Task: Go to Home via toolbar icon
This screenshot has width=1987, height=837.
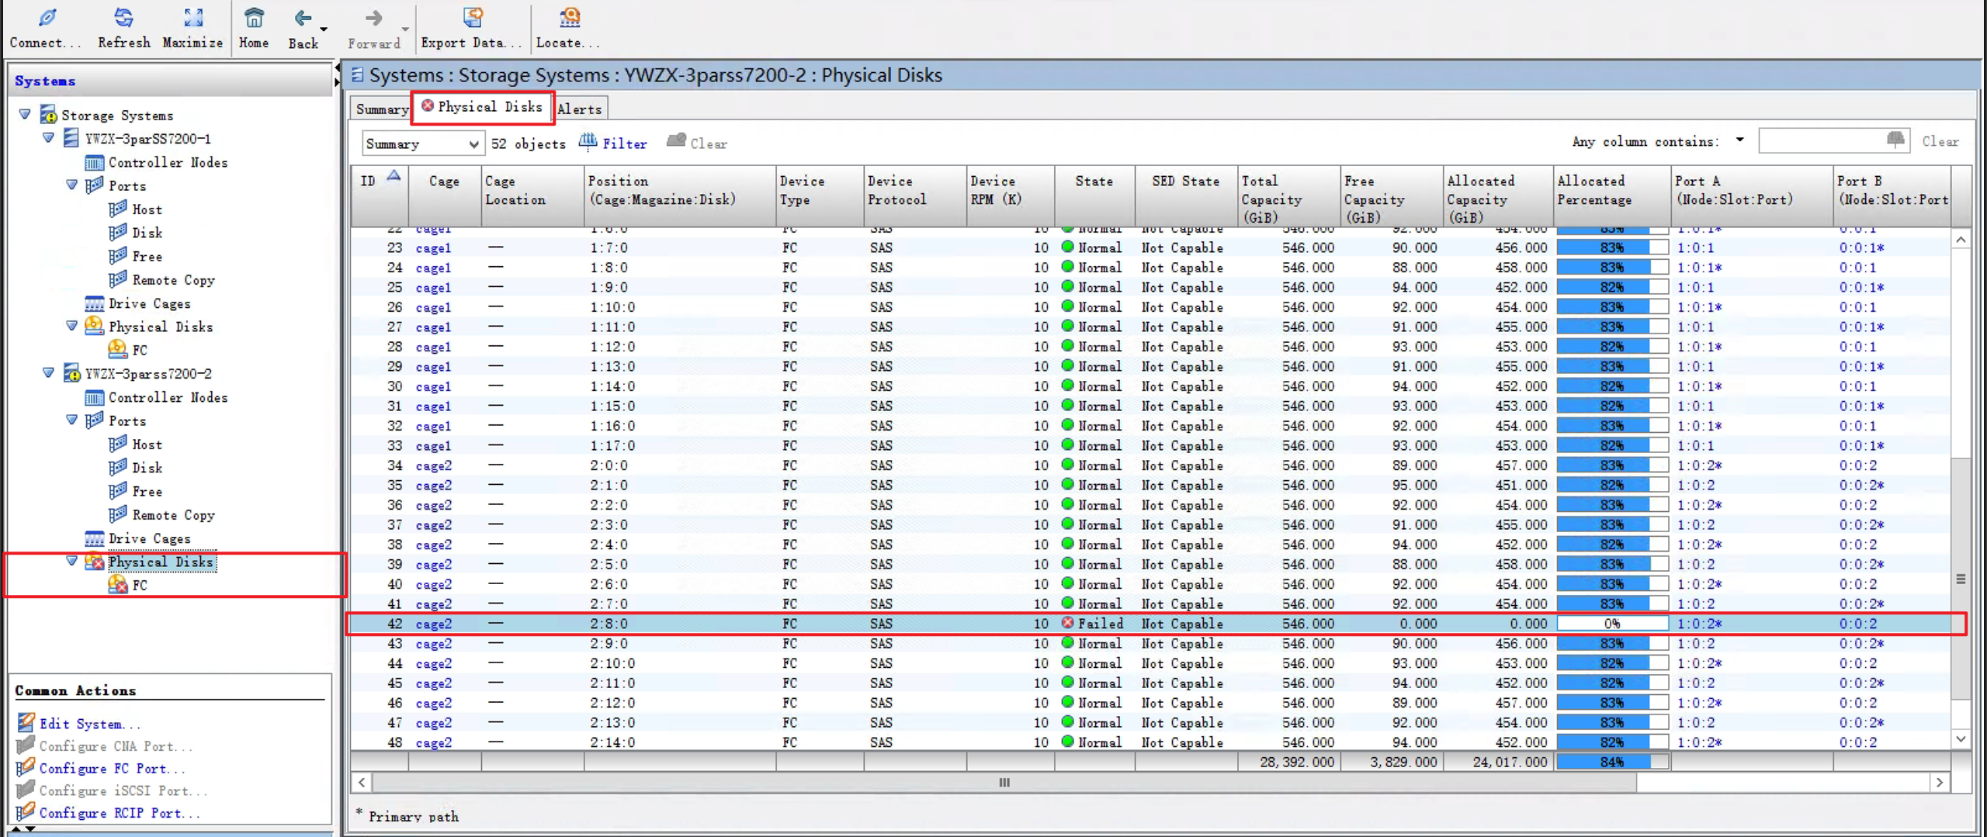Action: [254, 18]
